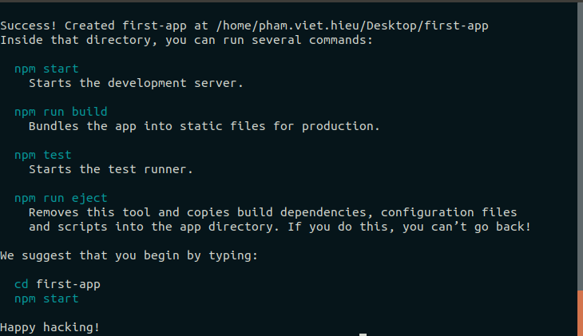Click the orange scrollbar thumb
This screenshot has height=336, width=583.
580,313
